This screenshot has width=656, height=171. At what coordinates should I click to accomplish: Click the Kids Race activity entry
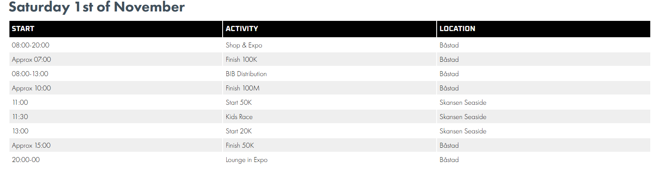pos(239,117)
